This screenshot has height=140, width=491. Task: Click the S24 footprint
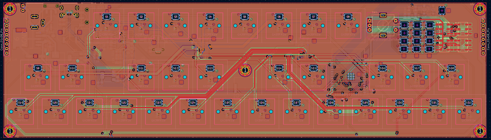coord(193,103)
